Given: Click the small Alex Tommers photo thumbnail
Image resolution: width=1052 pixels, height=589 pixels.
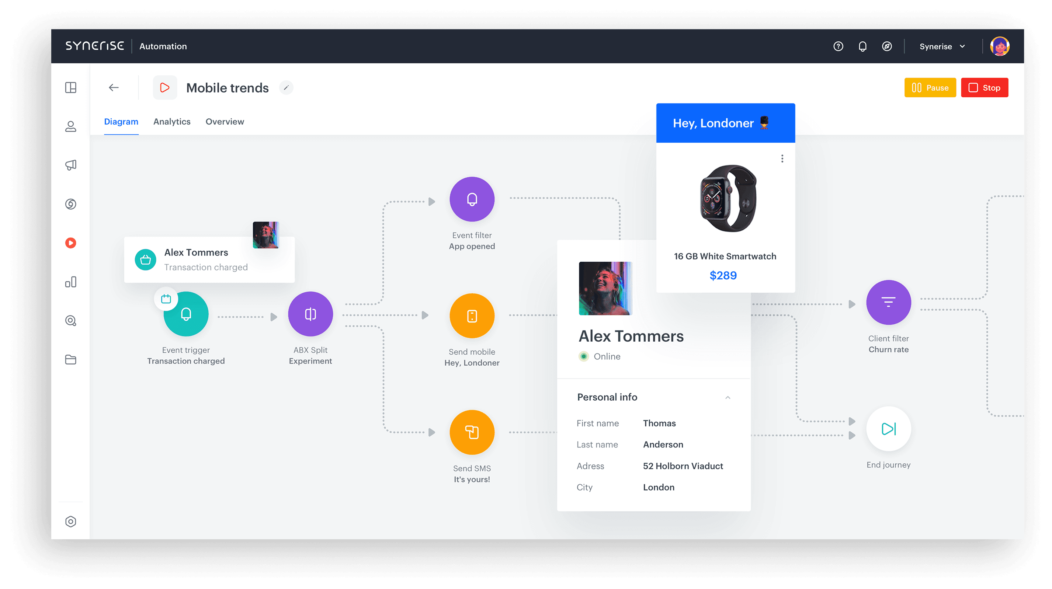Looking at the screenshot, I should pyautogui.click(x=266, y=235).
